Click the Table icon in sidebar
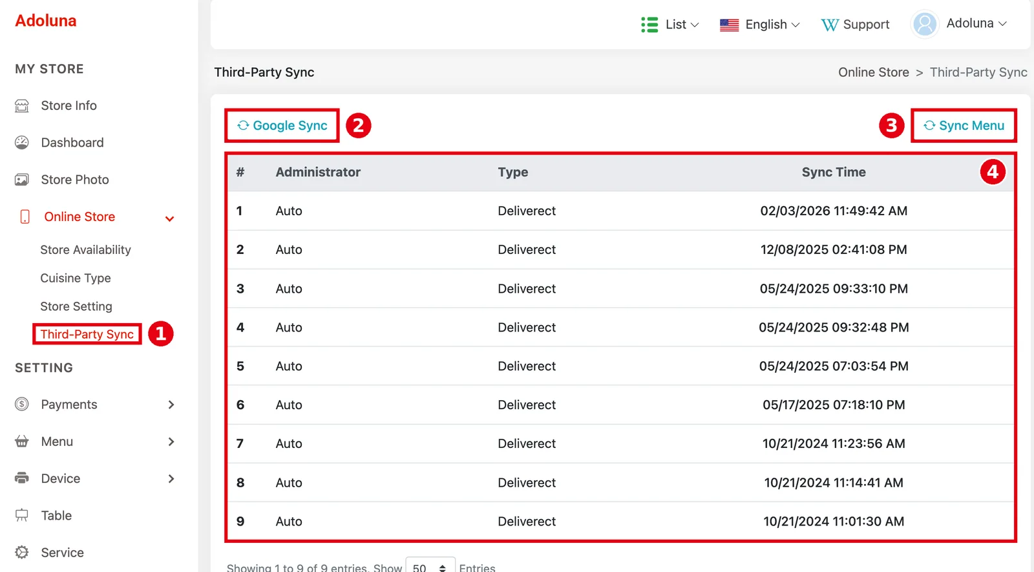This screenshot has height=572, width=1034. [x=22, y=515]
